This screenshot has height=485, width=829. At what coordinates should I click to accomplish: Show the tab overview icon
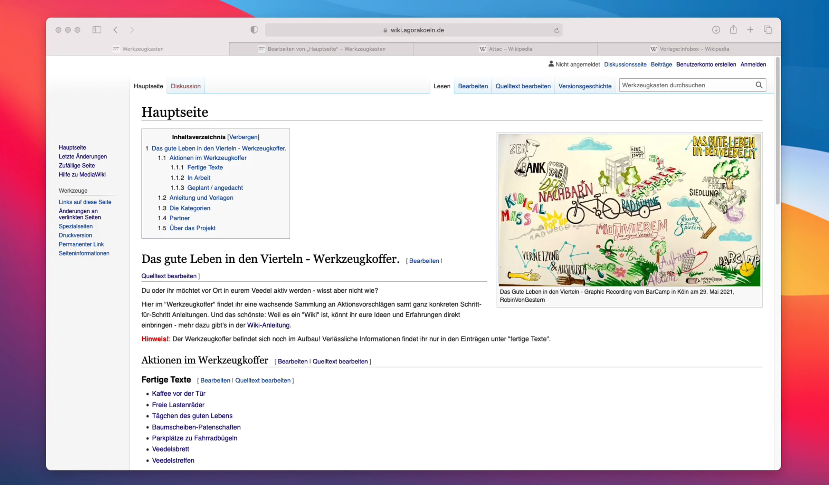pos(768,30)
